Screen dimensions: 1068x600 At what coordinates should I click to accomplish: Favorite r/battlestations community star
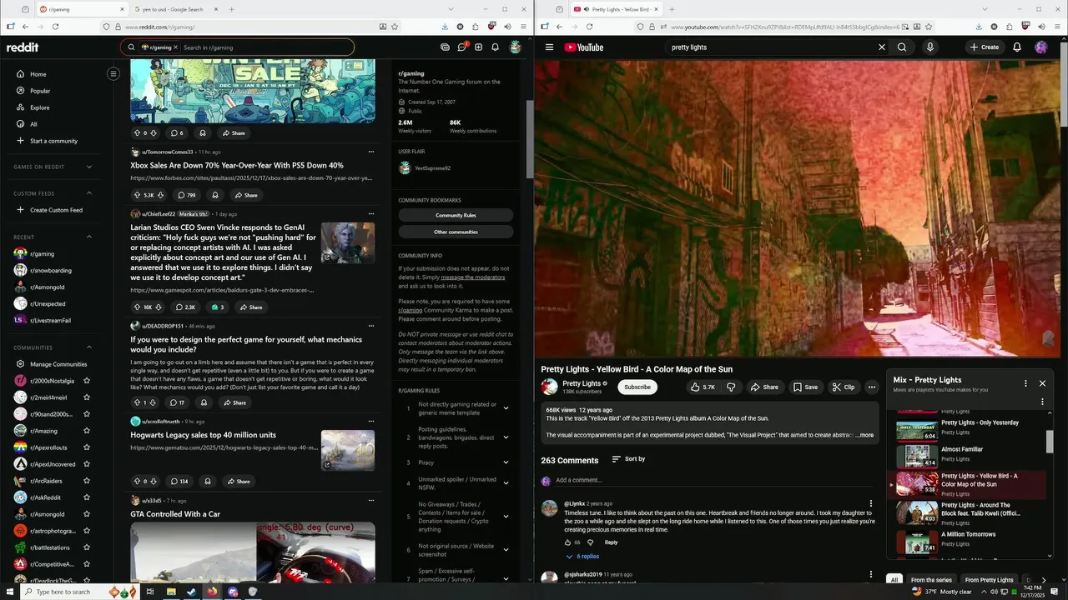point(87,547)
